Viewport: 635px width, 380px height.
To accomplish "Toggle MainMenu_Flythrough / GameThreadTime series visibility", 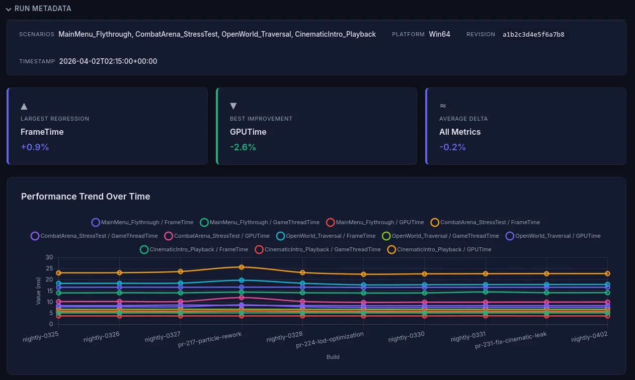I will click(x=204, y=222).
